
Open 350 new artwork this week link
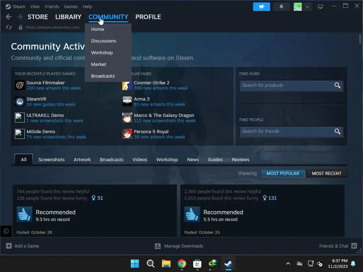click(161, 88)
